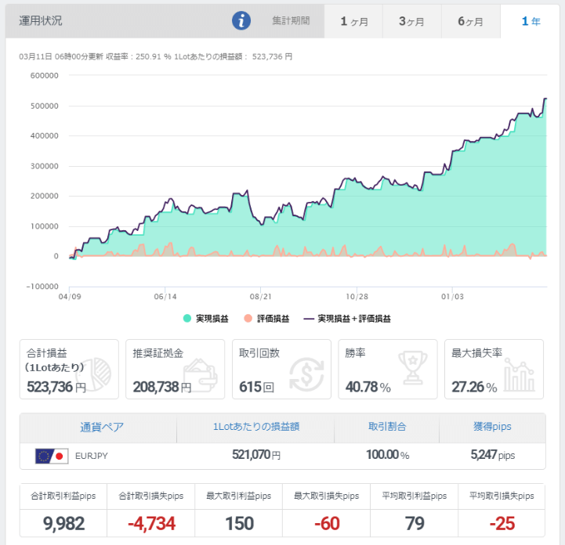This screenshot has height=545, width=565.
Task: Click the 615回 trade count value
Action: coord(256,388)
